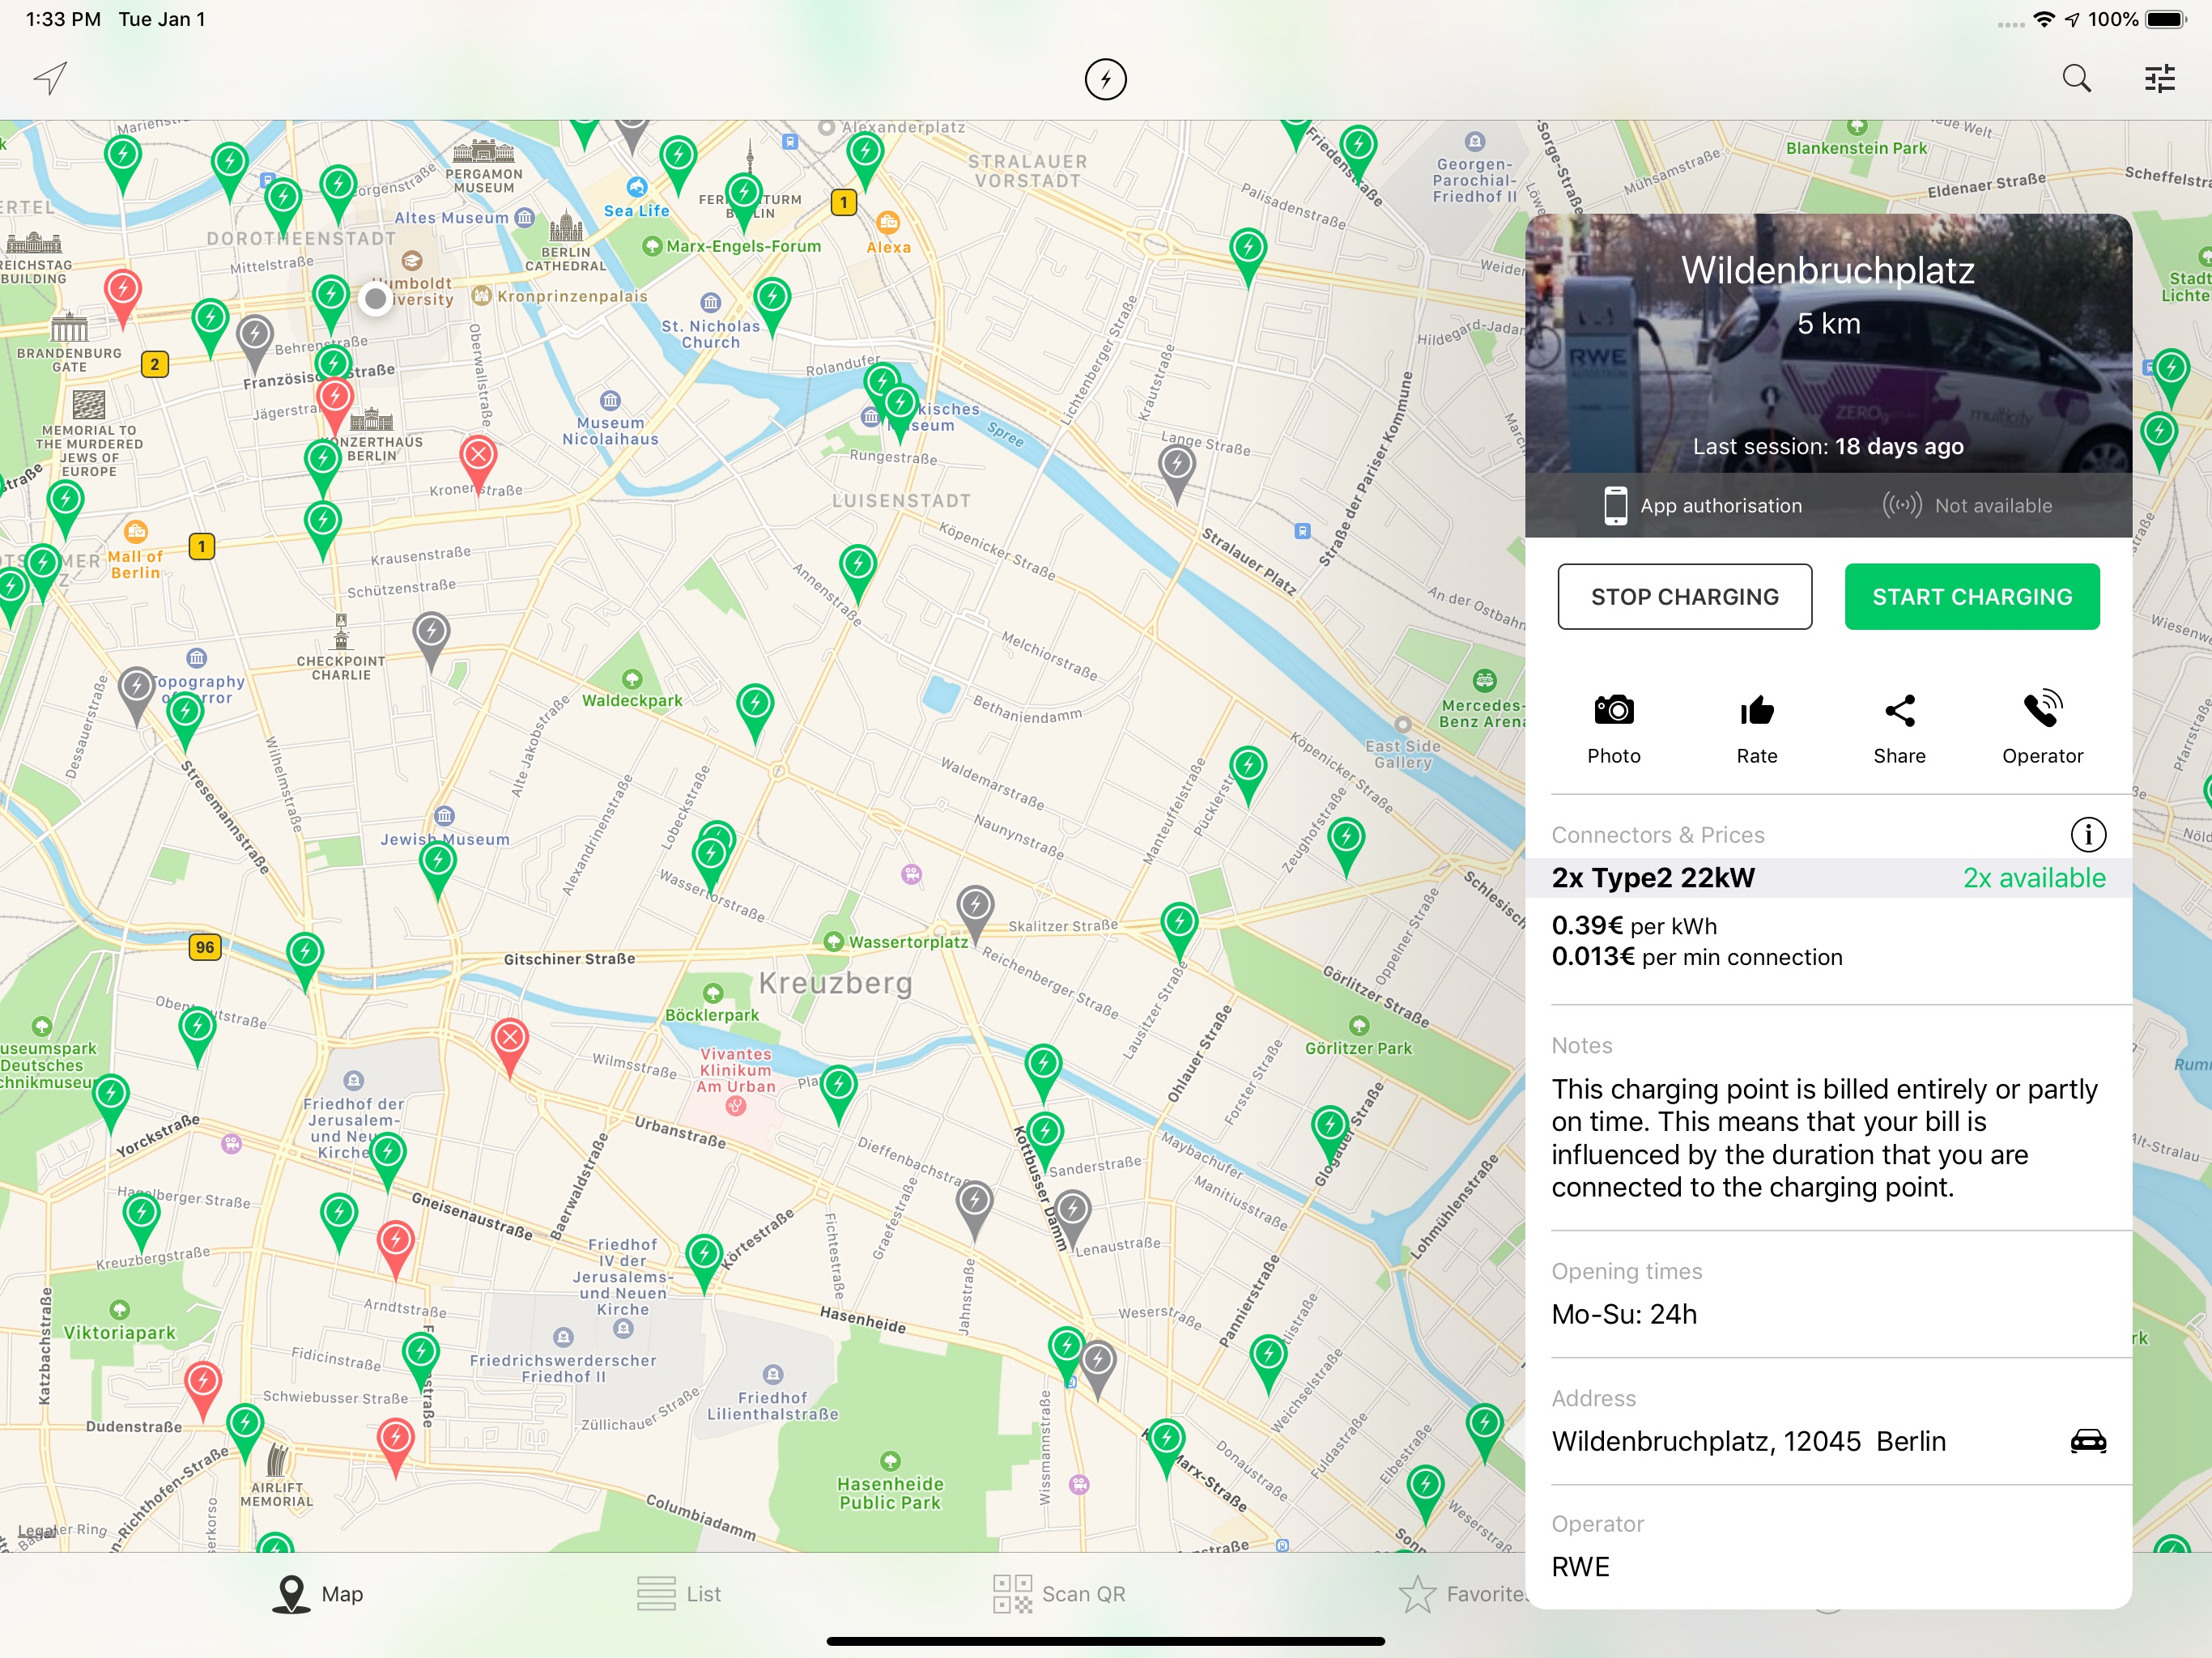The height and width of the screenshot is (1658, 2212).
Task: Open the Favorites tab
Action: (x=1463, y=1594)
